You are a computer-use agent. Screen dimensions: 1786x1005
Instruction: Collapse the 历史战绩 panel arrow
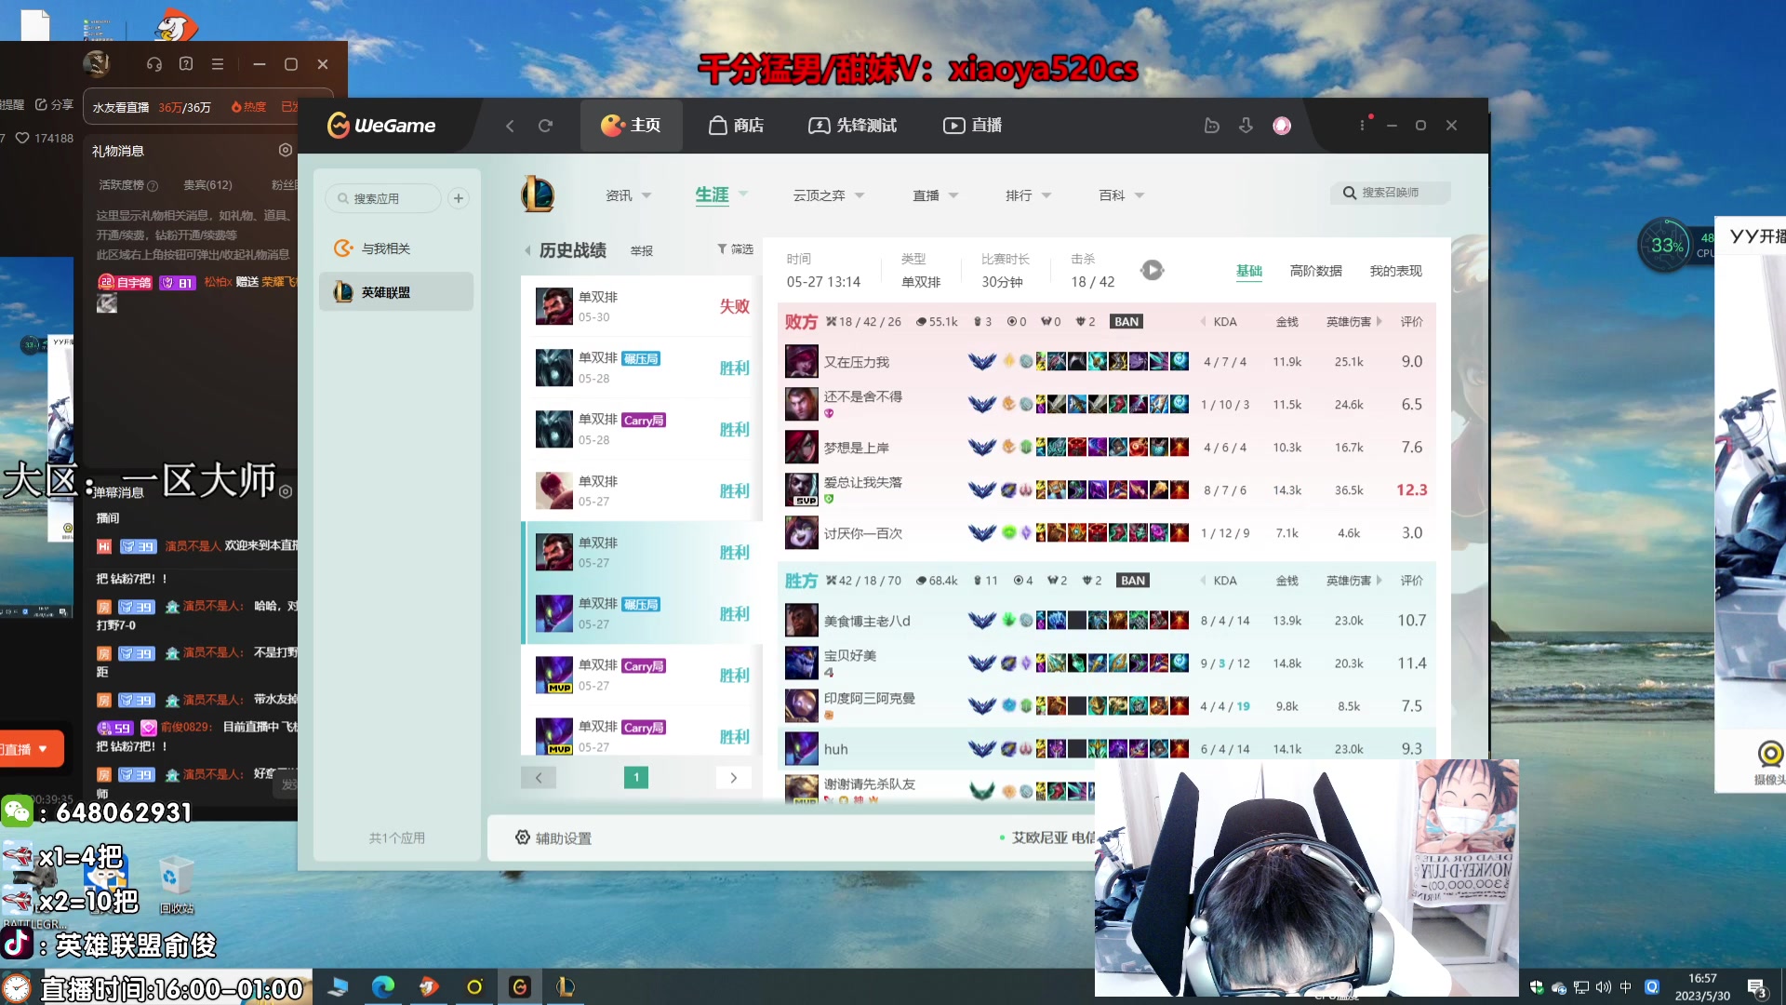(x=527, y=250)
